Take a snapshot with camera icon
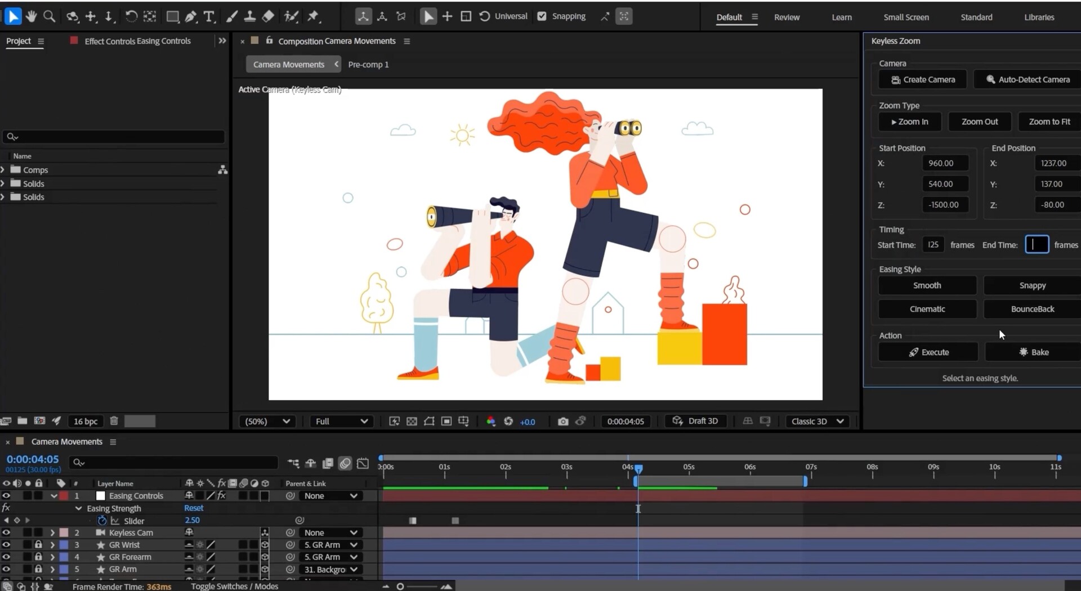This screenshot has height=591, width=1081. click(x=562, y=421)
